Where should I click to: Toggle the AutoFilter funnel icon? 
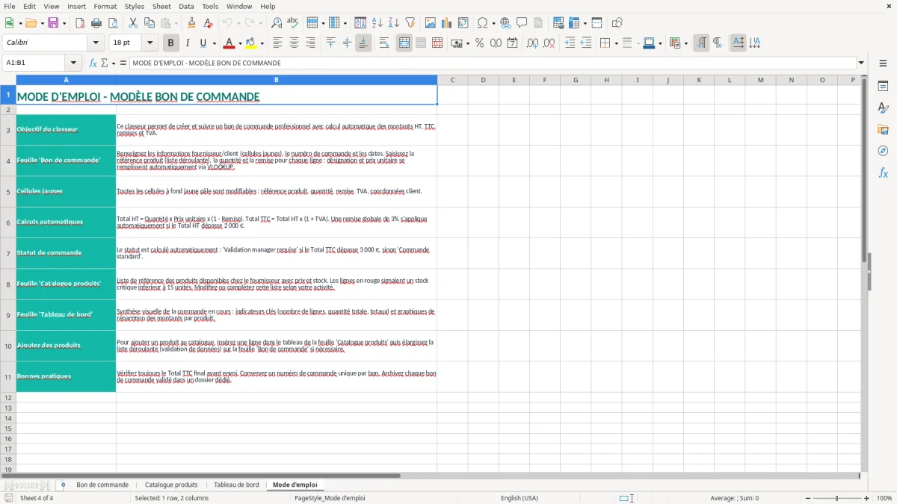point(410,23)
